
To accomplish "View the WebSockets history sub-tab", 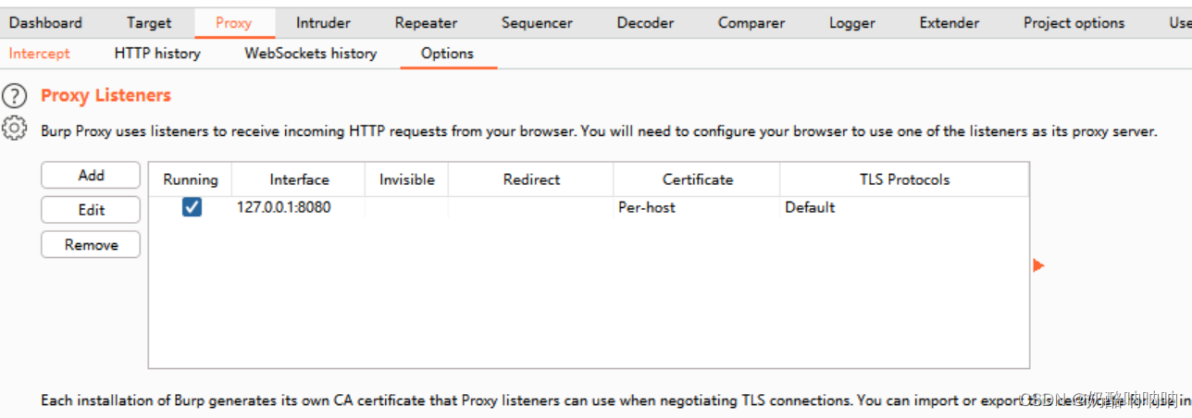I will [310, 54].
